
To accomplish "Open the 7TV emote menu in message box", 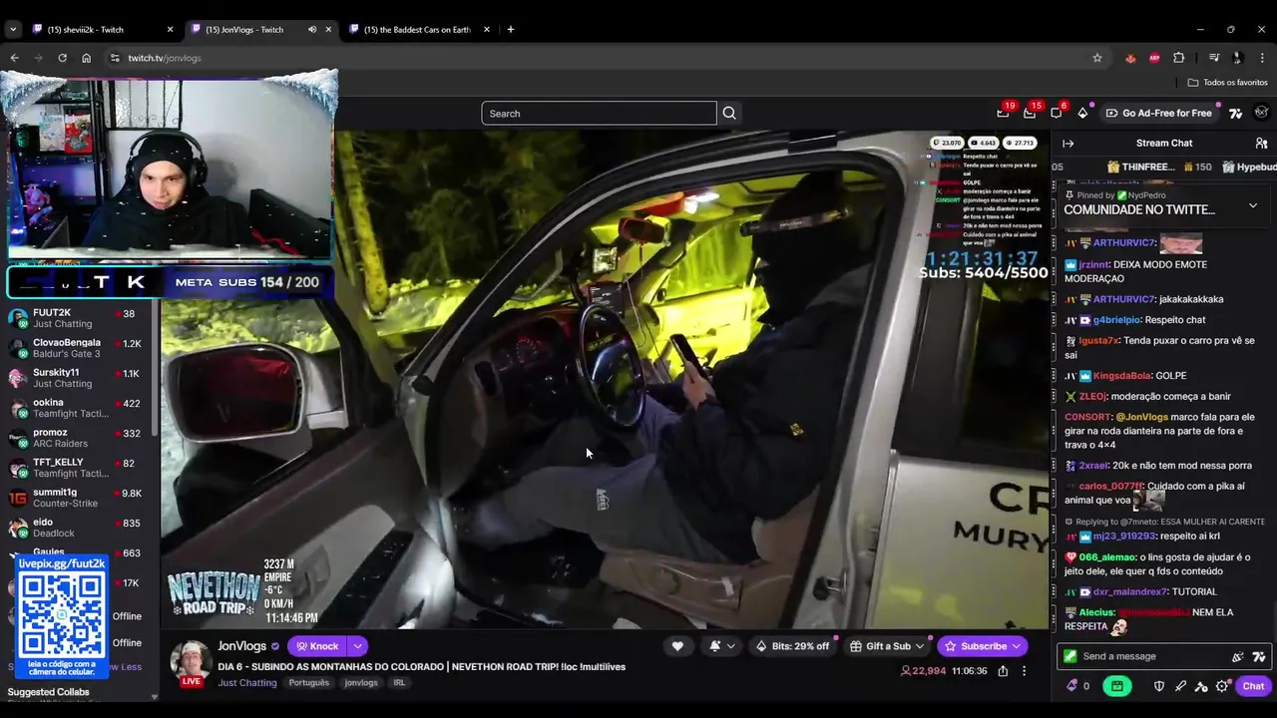I will click(1259, 656).
